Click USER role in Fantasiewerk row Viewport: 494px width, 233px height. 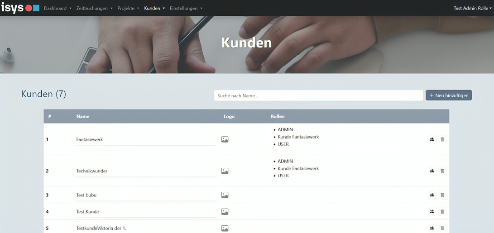283,144
